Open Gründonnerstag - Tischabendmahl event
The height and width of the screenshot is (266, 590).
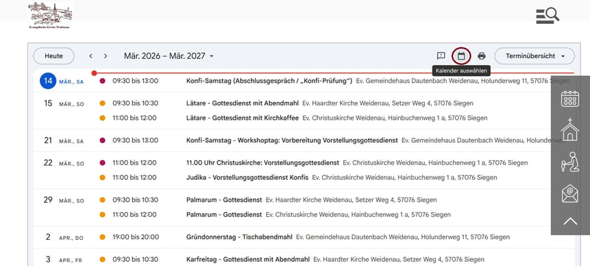[239, 237]
